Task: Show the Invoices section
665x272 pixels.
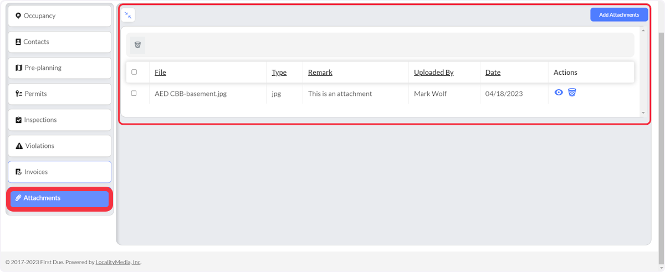Action: coord(60,172)
